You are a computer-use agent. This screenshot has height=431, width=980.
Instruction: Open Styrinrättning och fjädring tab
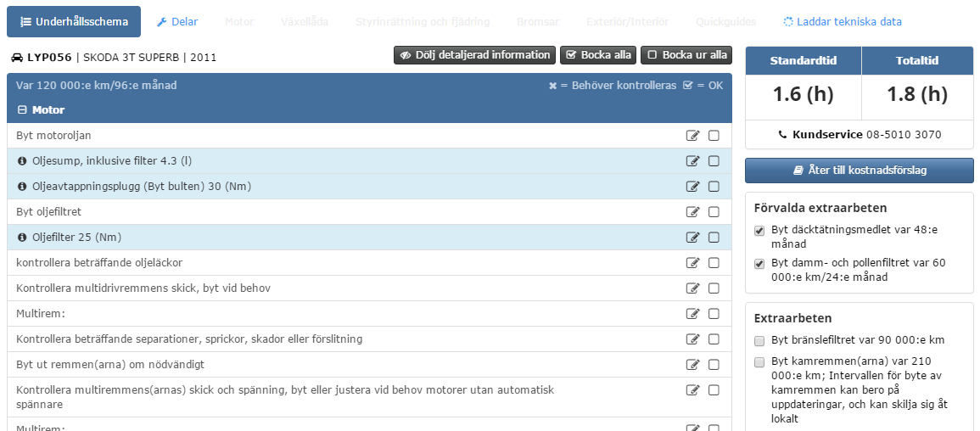point(423,22)
